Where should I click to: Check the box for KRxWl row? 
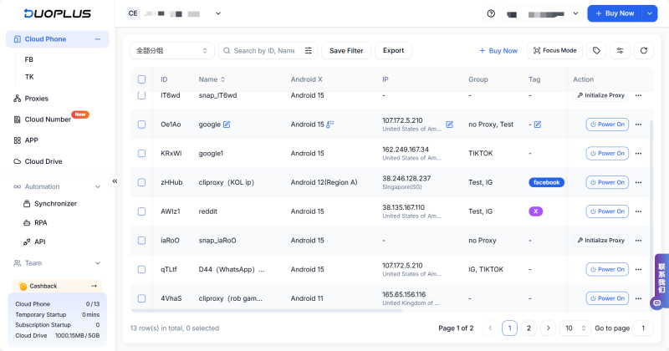[x=141, y=154]
